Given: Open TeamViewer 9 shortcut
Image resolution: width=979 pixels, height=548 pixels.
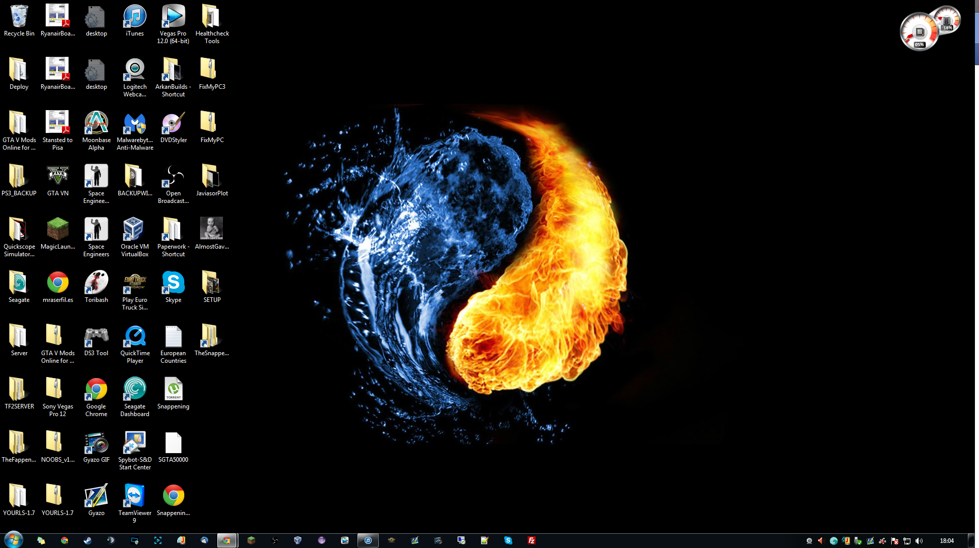Looking at the screenshot, I should 135,496.
